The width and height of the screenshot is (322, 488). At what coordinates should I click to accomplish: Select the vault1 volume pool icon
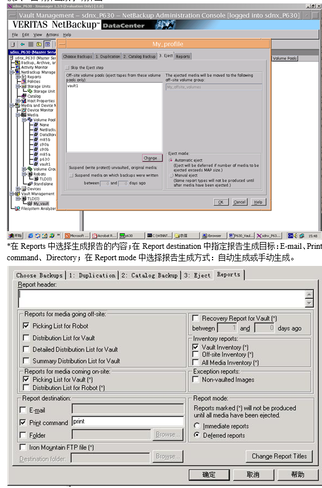(36, 164)
